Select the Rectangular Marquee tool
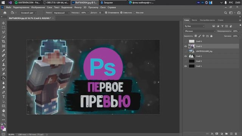The width and height of the screenshot is (242, 136). click(x=3, y=28)
